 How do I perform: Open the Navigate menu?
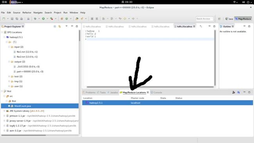tap(38, 13)
